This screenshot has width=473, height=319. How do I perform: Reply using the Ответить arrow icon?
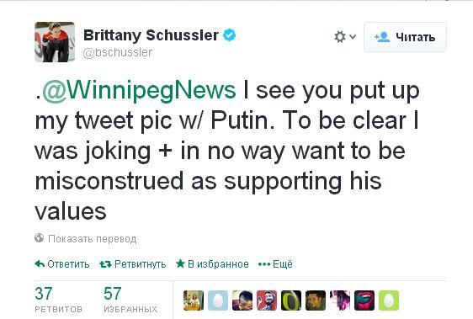[40, 263]
